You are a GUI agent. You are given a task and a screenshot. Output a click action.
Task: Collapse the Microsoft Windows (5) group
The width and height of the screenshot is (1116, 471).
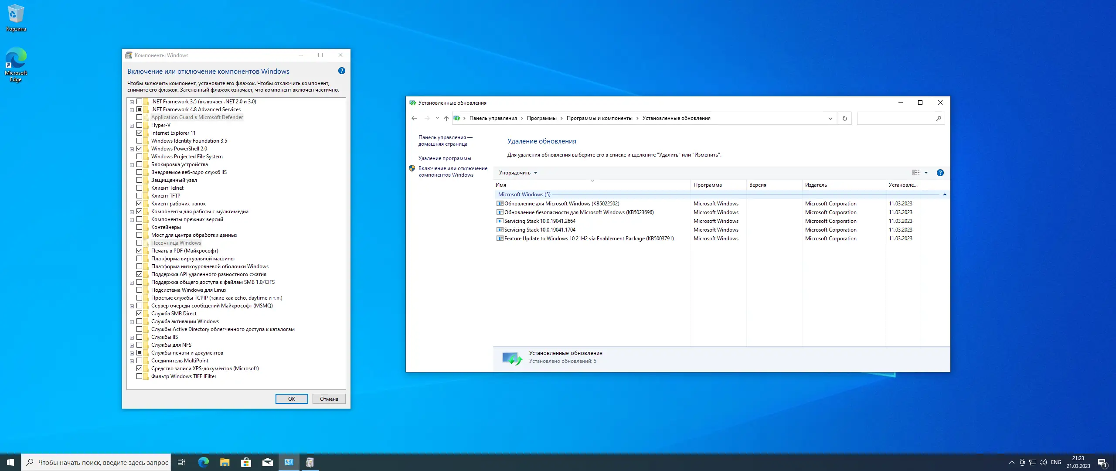(x=945, y=195)
